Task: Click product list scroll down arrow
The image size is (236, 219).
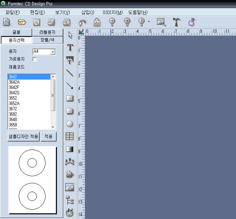Action: 53,127
